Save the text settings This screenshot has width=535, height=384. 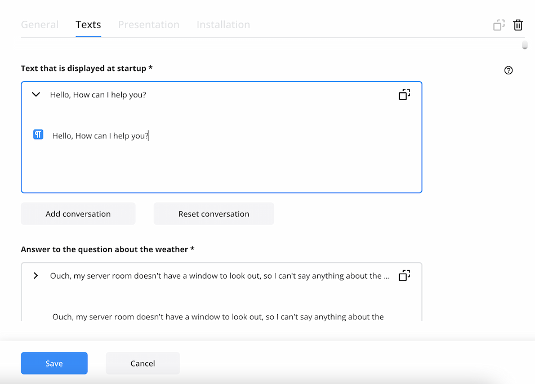54,363
